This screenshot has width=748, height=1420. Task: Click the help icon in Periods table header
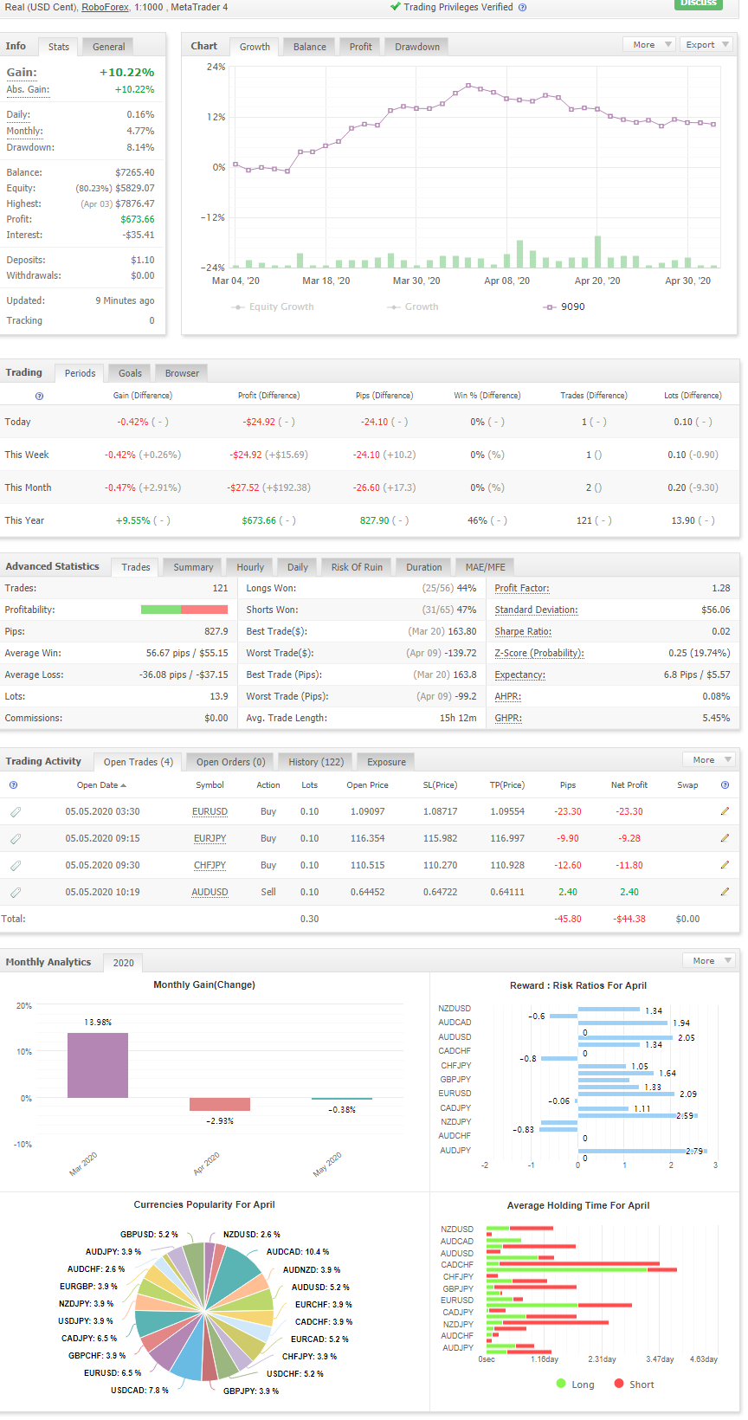tap(39, 396)
